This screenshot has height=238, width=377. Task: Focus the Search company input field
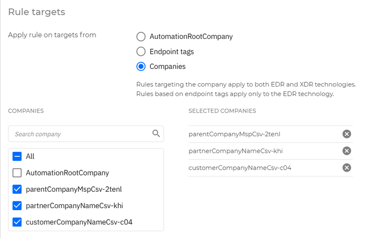[79, 134]
